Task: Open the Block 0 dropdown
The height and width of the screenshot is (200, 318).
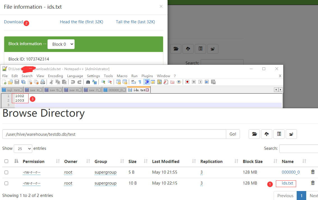Action: pyautogui.click(x=61, y=44)
